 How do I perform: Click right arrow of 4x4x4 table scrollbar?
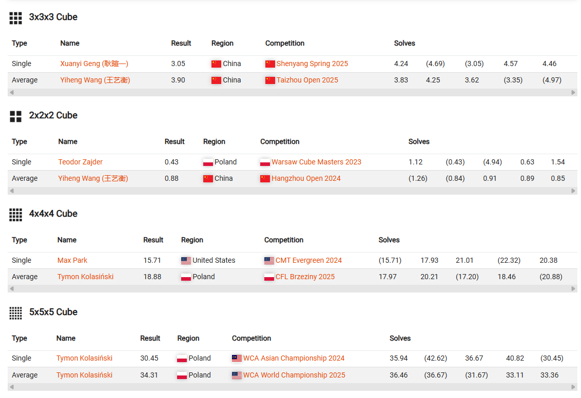click(573, 288)
